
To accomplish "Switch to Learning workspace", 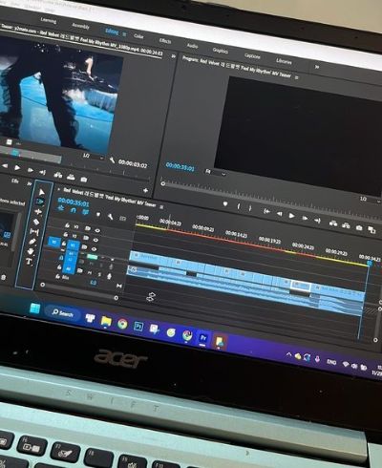I will tap(49, 21).
